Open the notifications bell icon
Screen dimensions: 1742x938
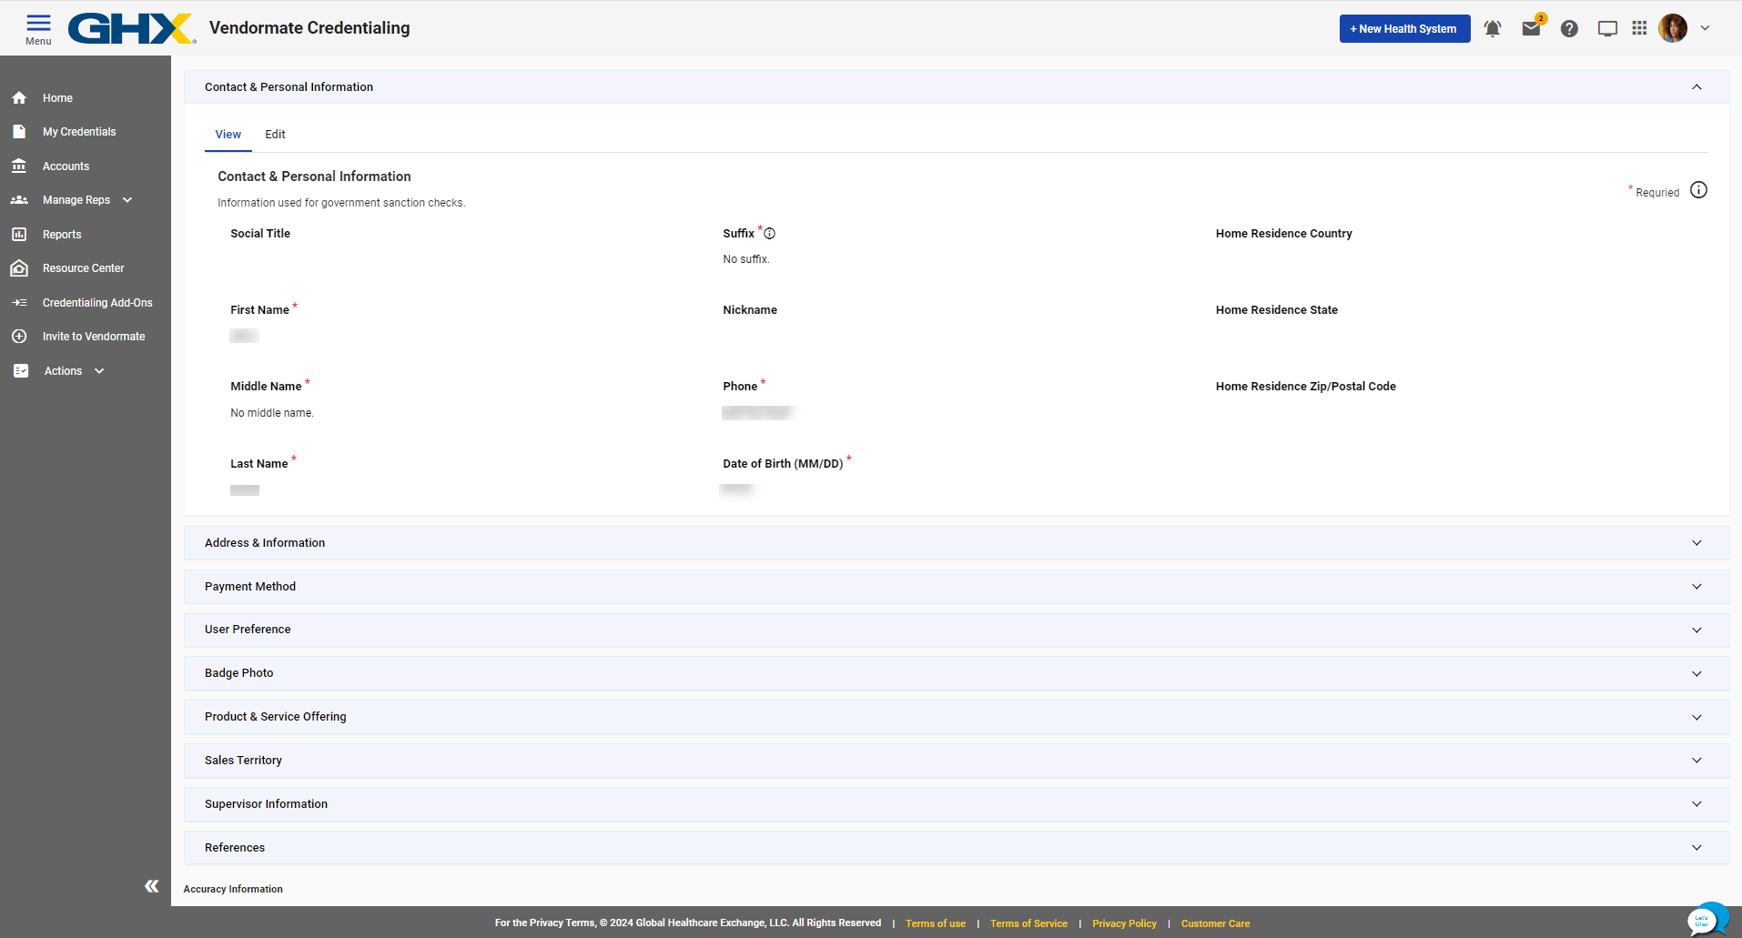click(x=1493, y=28)
